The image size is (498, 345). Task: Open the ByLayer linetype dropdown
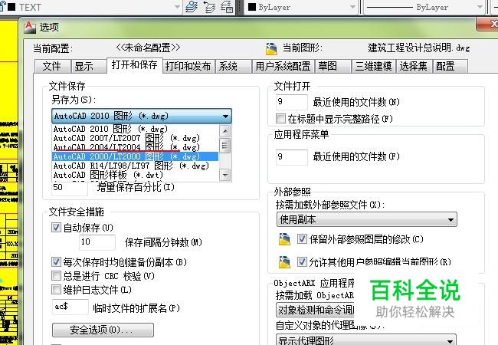tap(480, 7)
